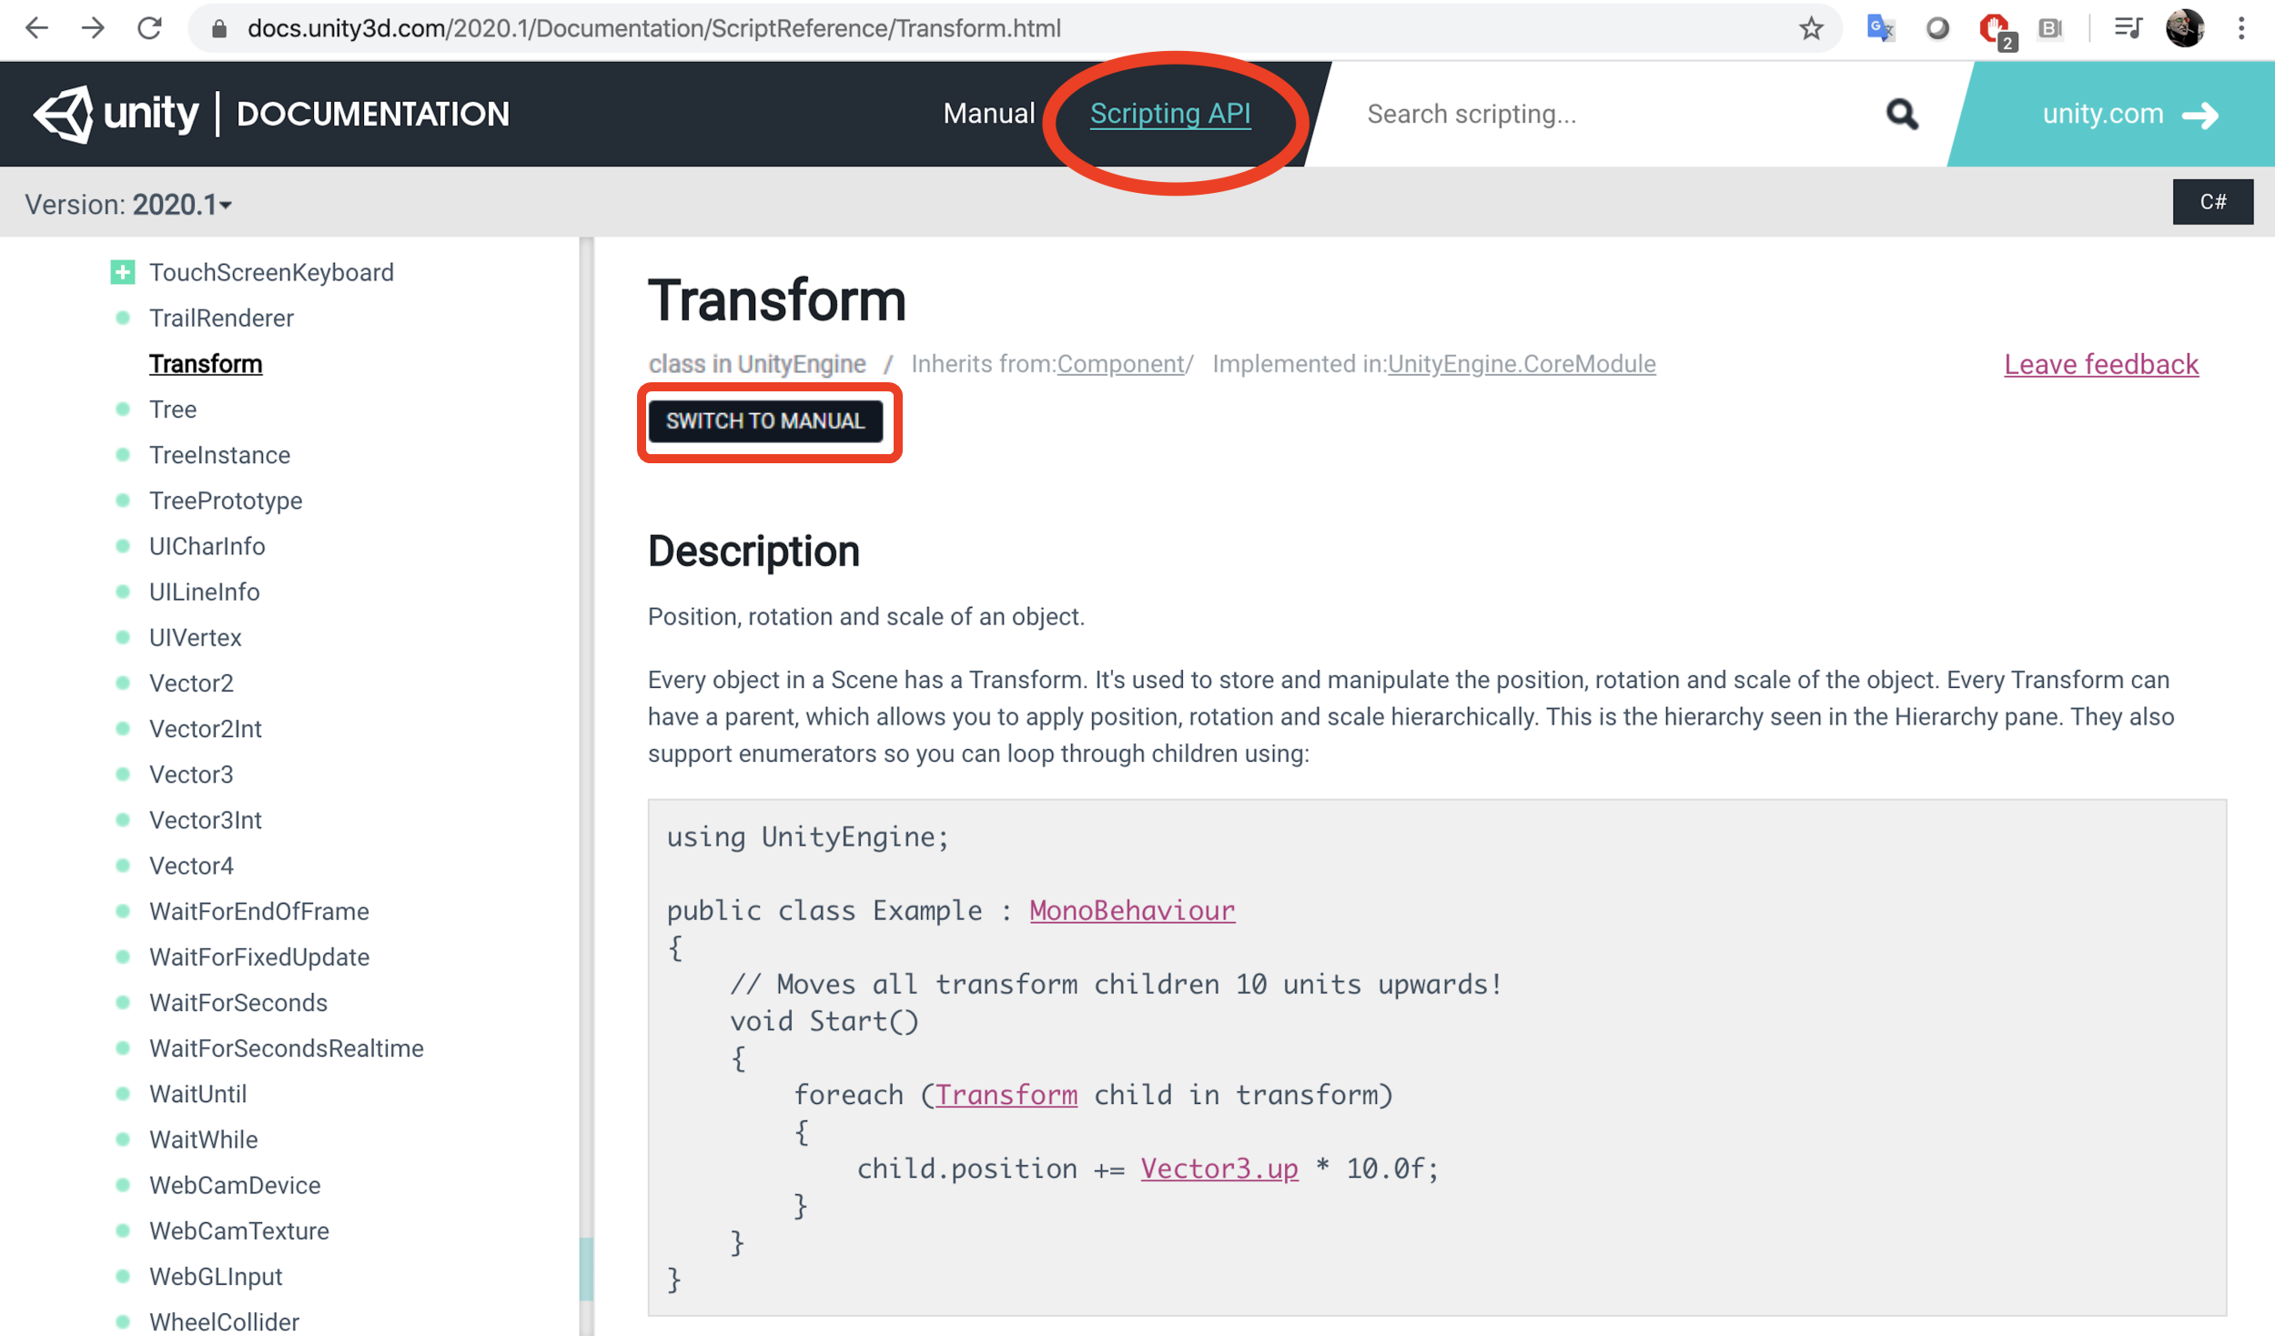Reload the page with the refresh icon
This screenshot has height=1336, width=2275.
tap(149, 28)
